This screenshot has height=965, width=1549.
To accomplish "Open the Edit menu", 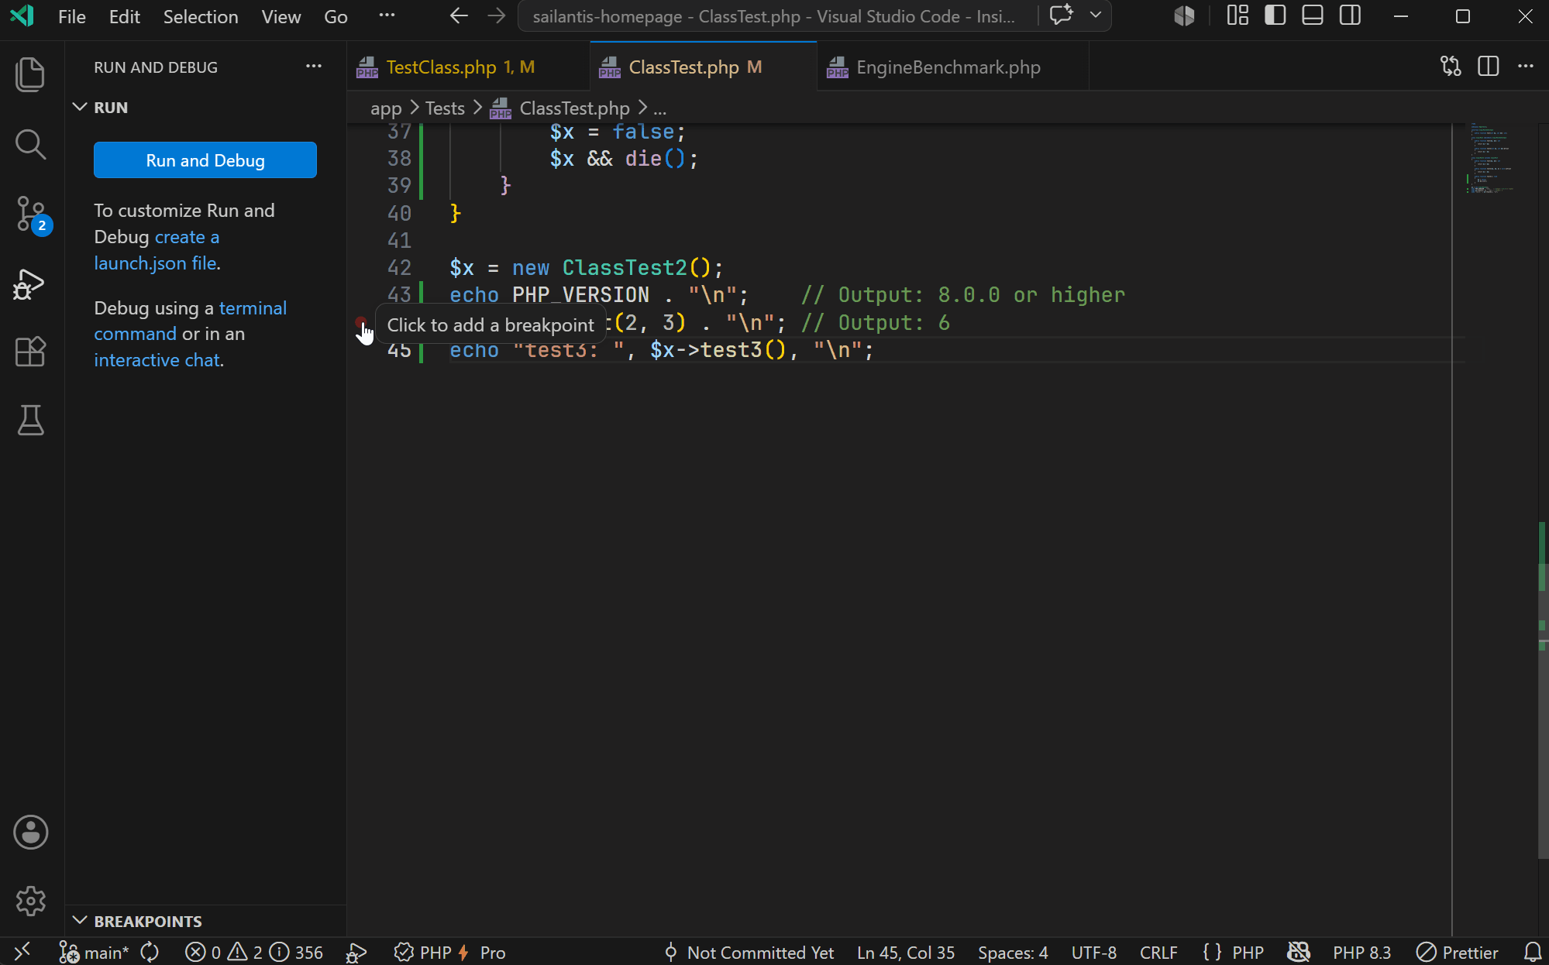I will [125, 16].
